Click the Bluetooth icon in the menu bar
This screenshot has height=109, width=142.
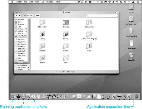pyautogui.click(x=129, y=2)
